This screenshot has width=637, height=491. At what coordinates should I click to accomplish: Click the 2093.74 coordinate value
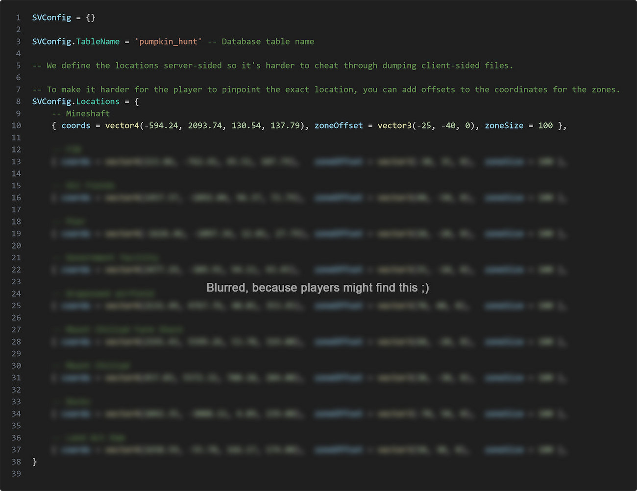205,126
